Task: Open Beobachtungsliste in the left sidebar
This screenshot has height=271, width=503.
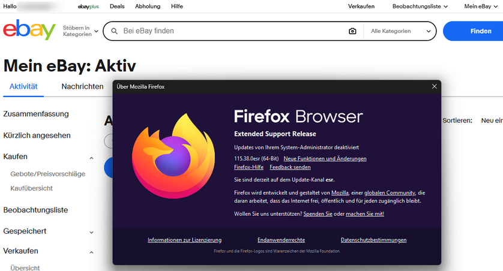Action: (35, 210)
